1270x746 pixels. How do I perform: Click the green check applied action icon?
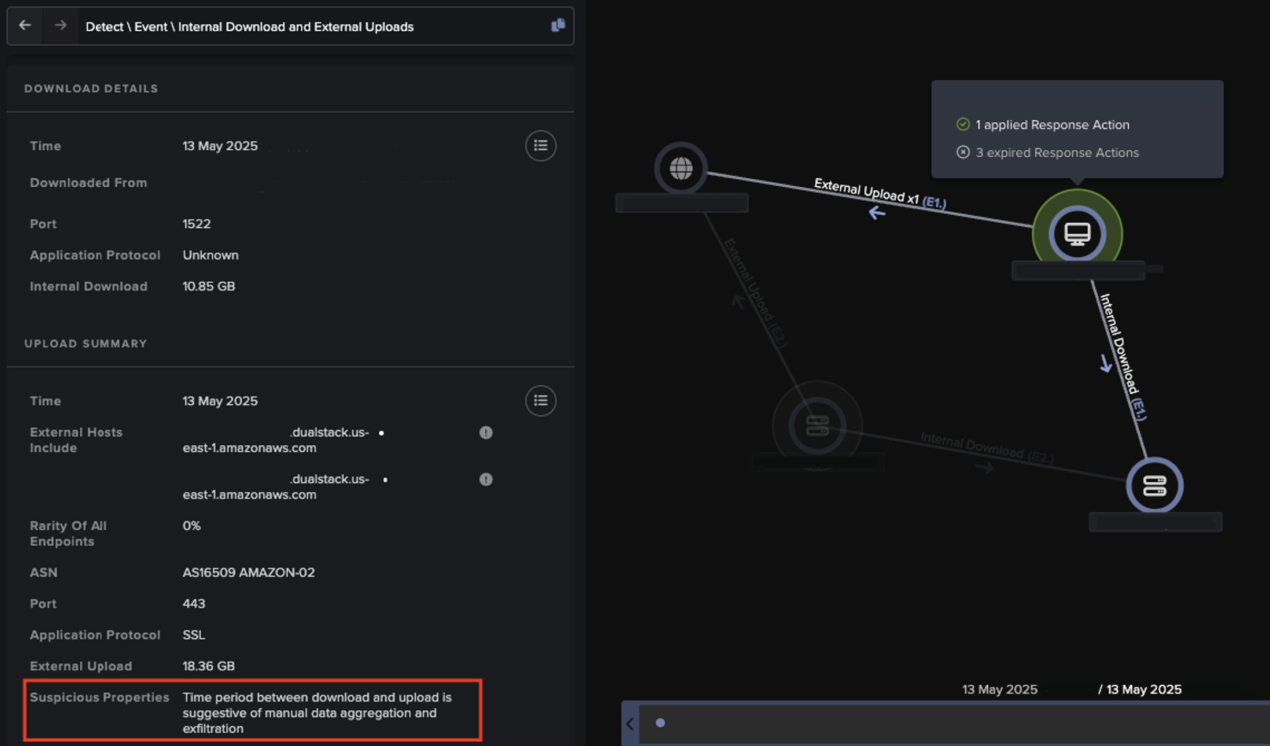pos(963,124)
